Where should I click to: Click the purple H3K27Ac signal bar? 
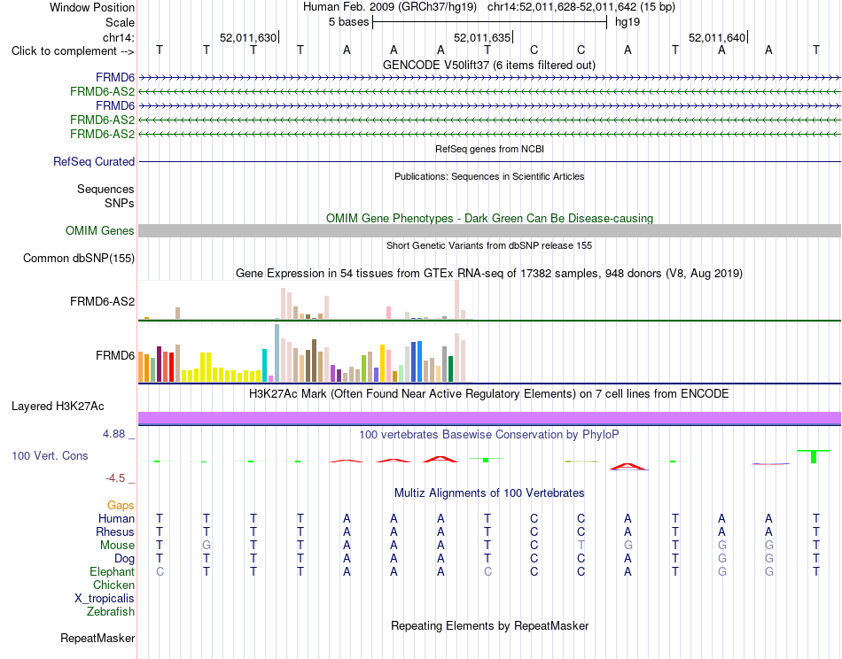(x=489, y=418)
